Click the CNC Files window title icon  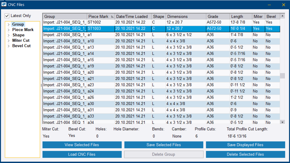pyautogui.click(x=4, y=5)
